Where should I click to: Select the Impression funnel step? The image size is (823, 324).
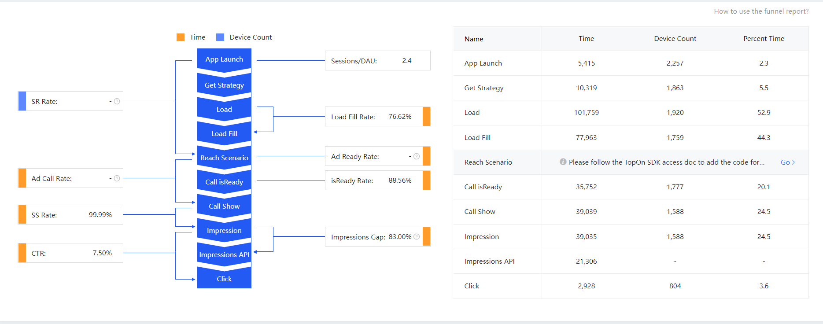click(224, 230)
